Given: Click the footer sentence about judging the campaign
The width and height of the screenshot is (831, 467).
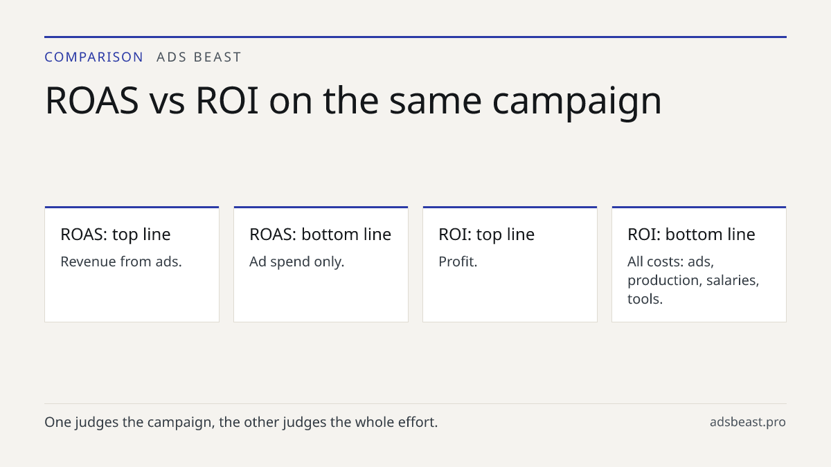Looking at the screenshot, I should (241, 422).
